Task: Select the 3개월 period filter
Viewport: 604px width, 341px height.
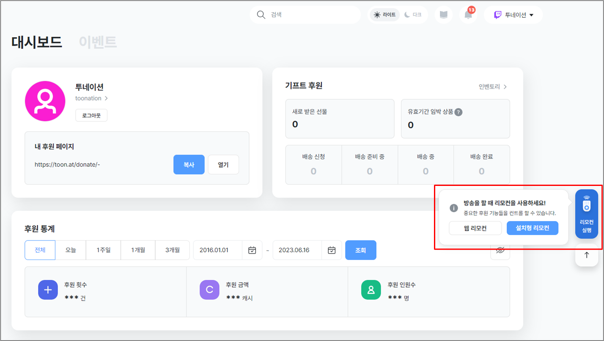Action: click(x=173, y=250)
